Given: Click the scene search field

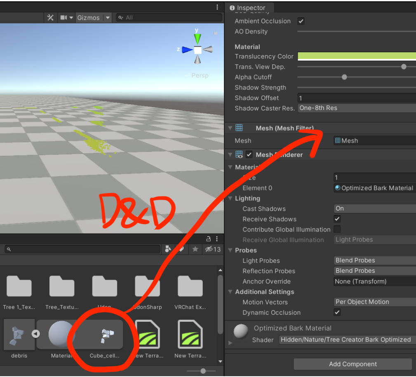Looking at the screenshot, I should click(x=169, y=17).
